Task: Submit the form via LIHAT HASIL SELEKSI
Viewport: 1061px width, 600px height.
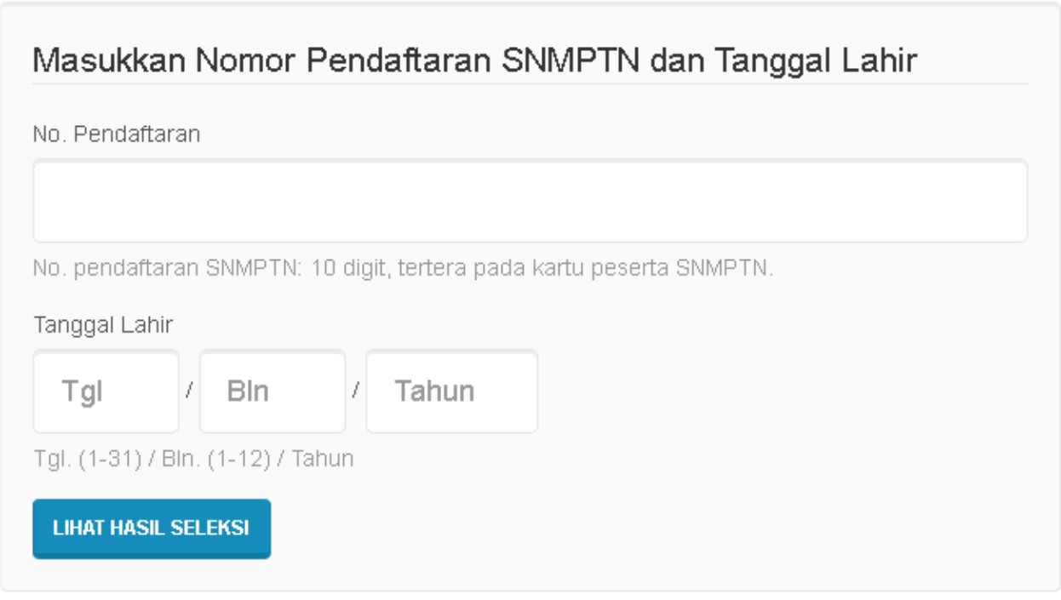Action: pyautogui.click(x=152, y=529)
